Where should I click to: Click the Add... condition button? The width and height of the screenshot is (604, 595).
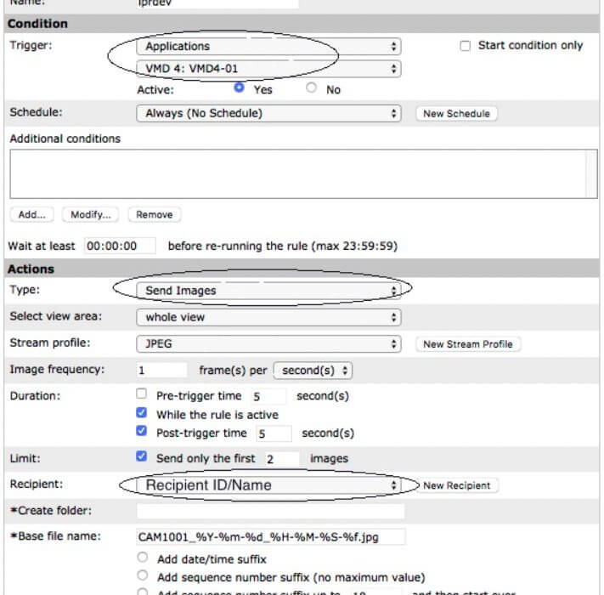[x=32, y=215]
